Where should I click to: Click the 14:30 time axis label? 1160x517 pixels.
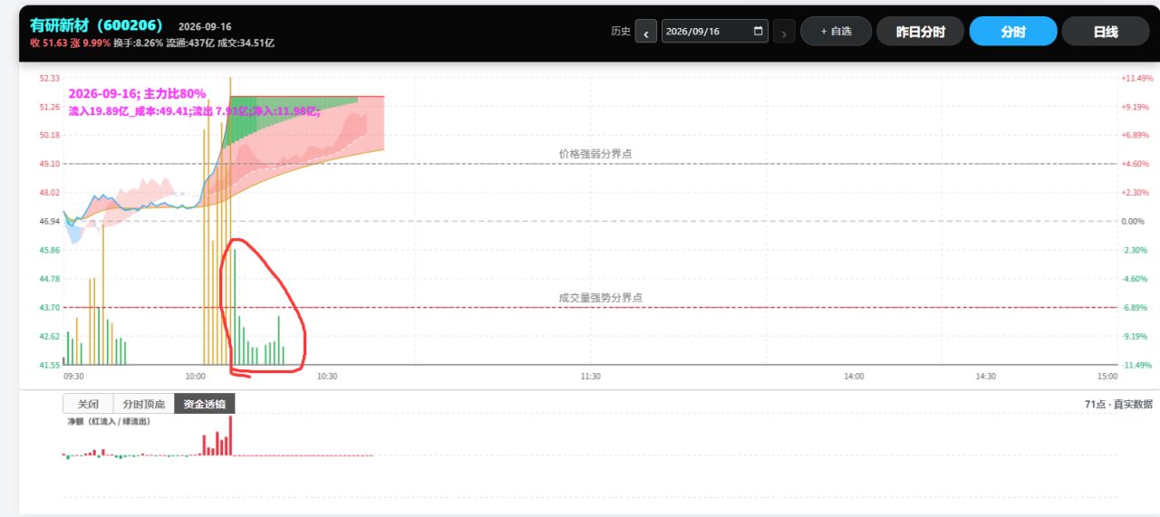985,376
